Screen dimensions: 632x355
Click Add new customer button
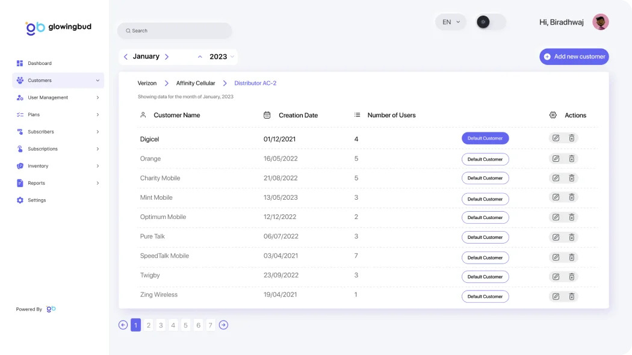574,57
